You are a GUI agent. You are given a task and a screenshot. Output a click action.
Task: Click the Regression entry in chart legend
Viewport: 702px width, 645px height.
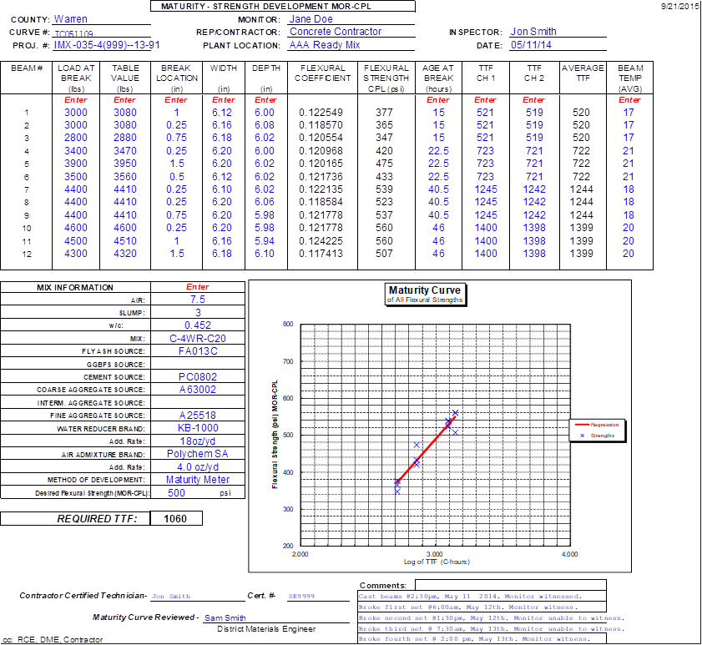604,424
